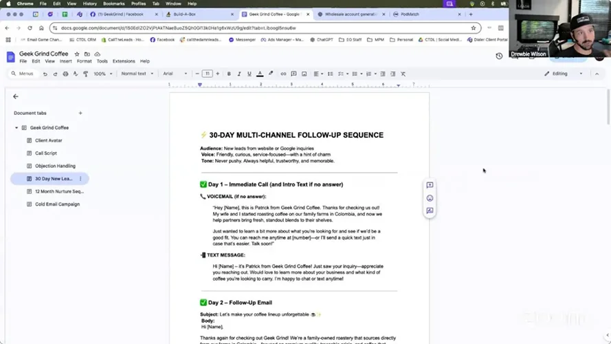The width and height of the screenshot is (611, 344).
Task: Open text alignment dropdown
Action: pos(318,74)
